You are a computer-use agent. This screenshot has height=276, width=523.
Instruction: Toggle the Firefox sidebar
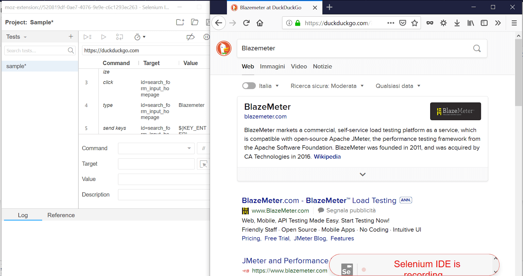point(484,23)
